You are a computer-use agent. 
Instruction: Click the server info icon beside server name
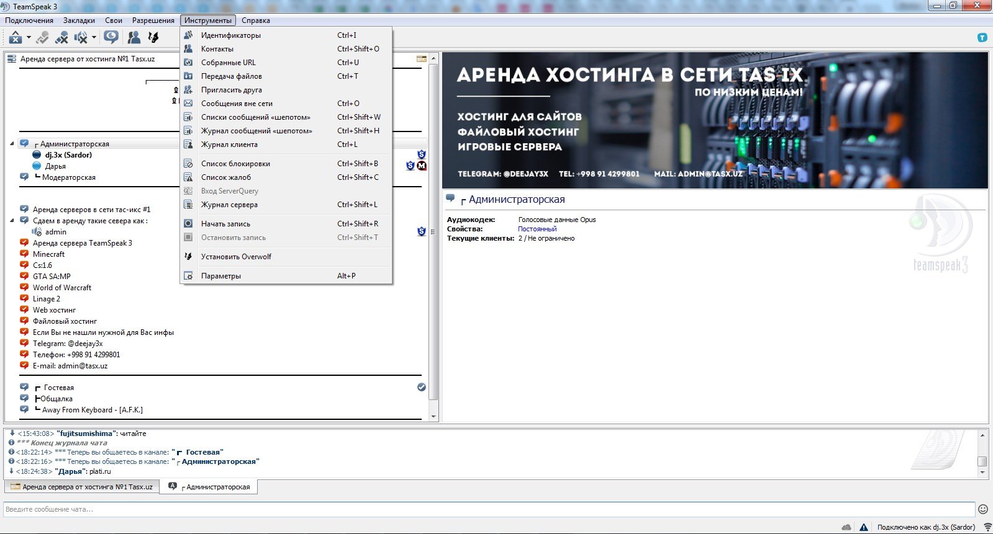(x=422, y=59)
